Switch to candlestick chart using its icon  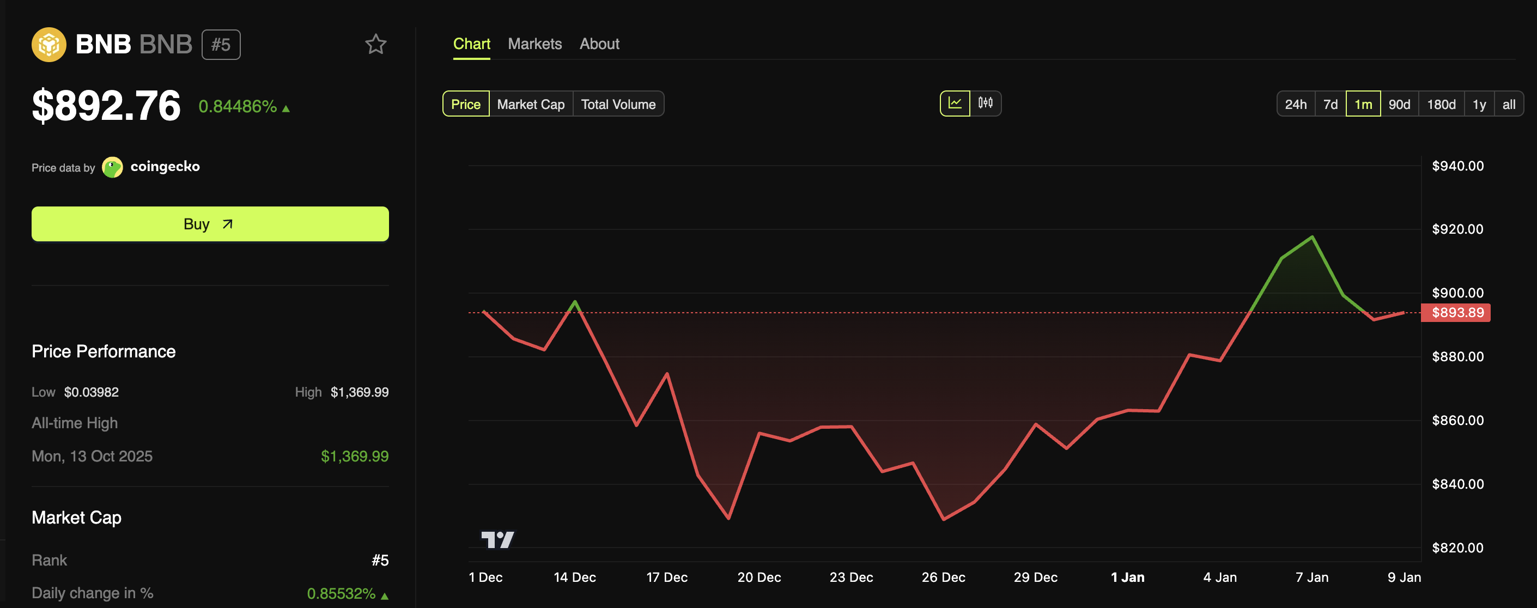985,103
